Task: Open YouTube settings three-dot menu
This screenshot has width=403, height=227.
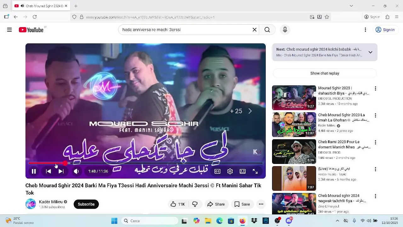Action: (x=365, y=30)
